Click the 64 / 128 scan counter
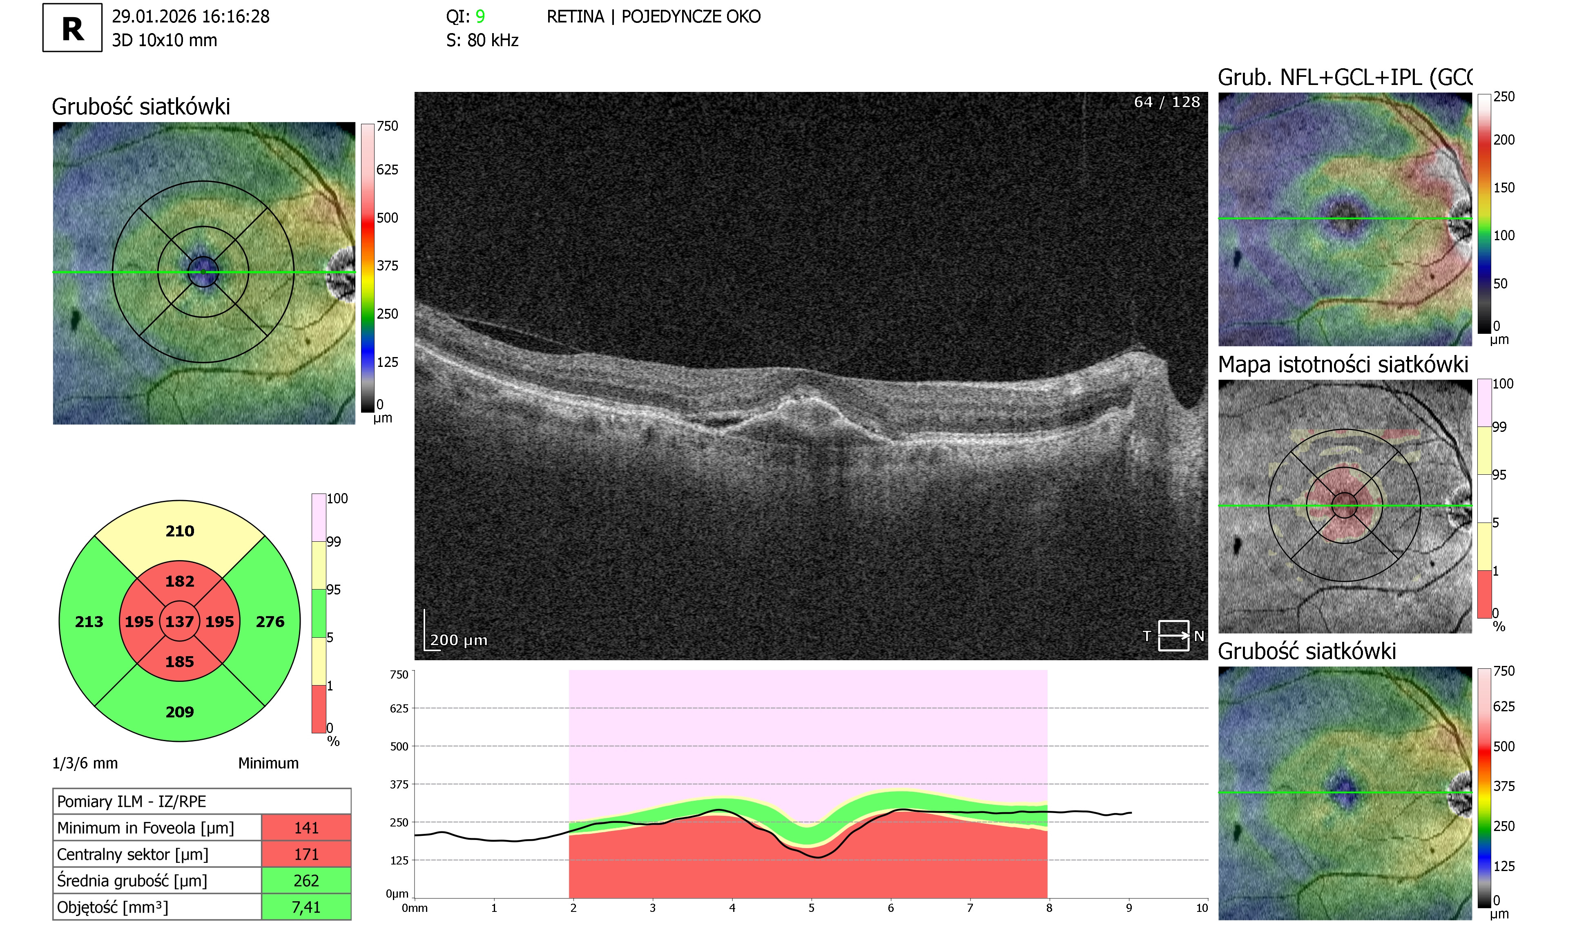Screen dimensions: 1577x927 point(1167,102)
